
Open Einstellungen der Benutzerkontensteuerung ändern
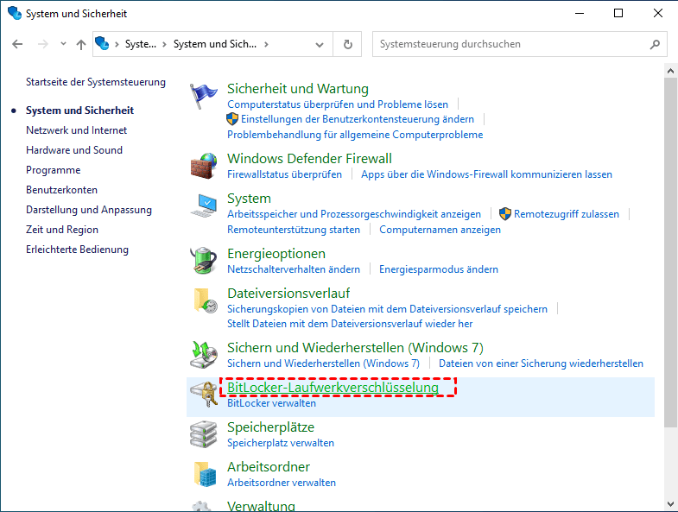point(358,119)
